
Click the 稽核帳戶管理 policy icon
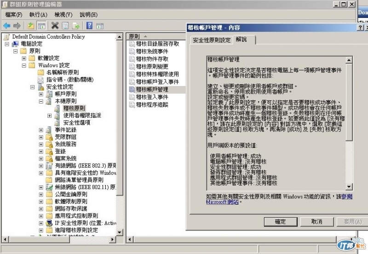pos(132,89)
